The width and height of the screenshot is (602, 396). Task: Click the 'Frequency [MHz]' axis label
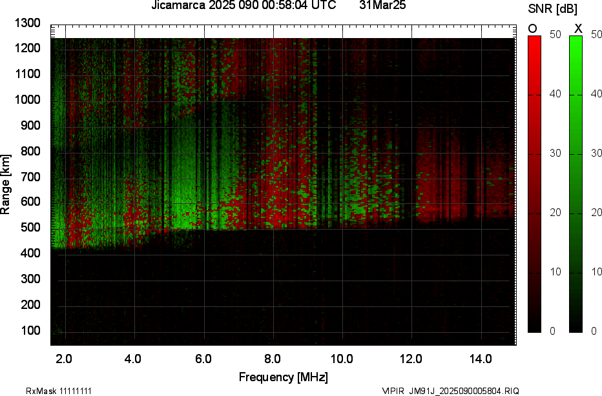(283, 377)
